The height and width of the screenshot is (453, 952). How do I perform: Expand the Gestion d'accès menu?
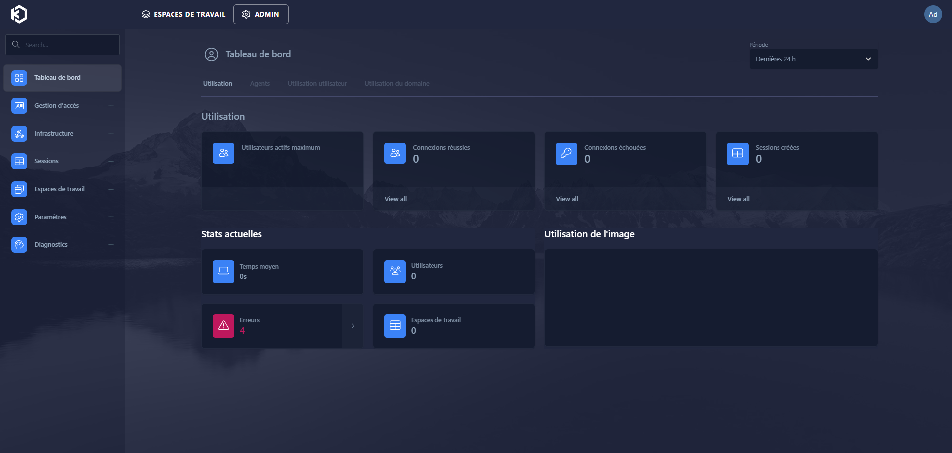tap(111, 106)
